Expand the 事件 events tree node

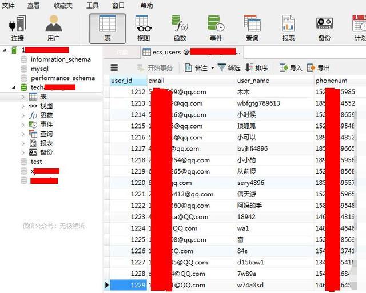pyautogui.click(x=23, y=125)
